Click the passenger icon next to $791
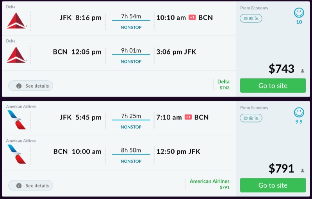The height and width of the screenshot is (199, 312). (302, 171)
